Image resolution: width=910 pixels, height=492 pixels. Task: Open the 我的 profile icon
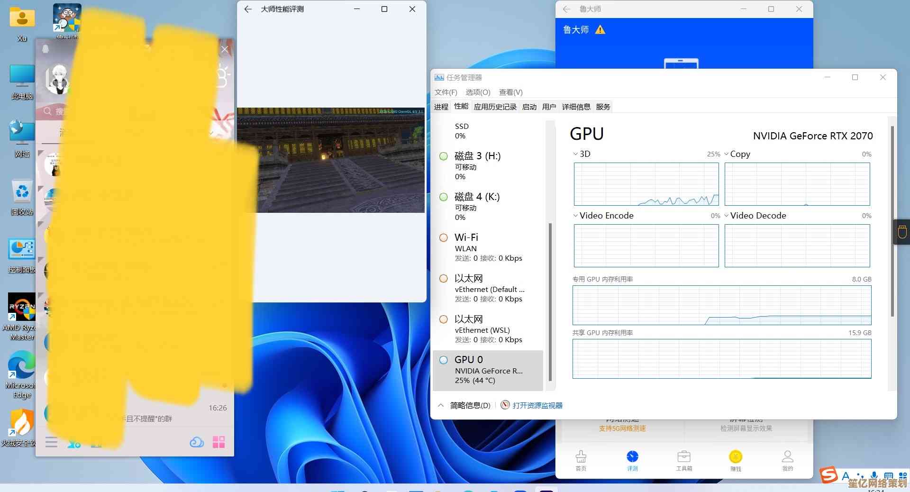coord(787,457)
